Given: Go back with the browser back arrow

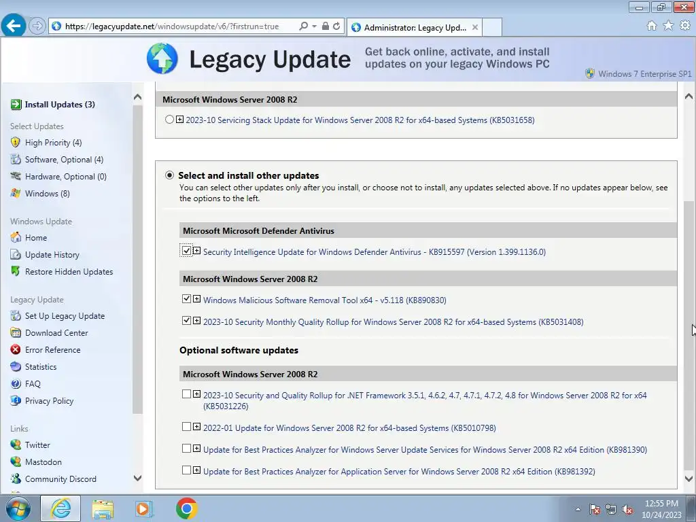Looking at the screenshot, I should (x=14, y=26).
